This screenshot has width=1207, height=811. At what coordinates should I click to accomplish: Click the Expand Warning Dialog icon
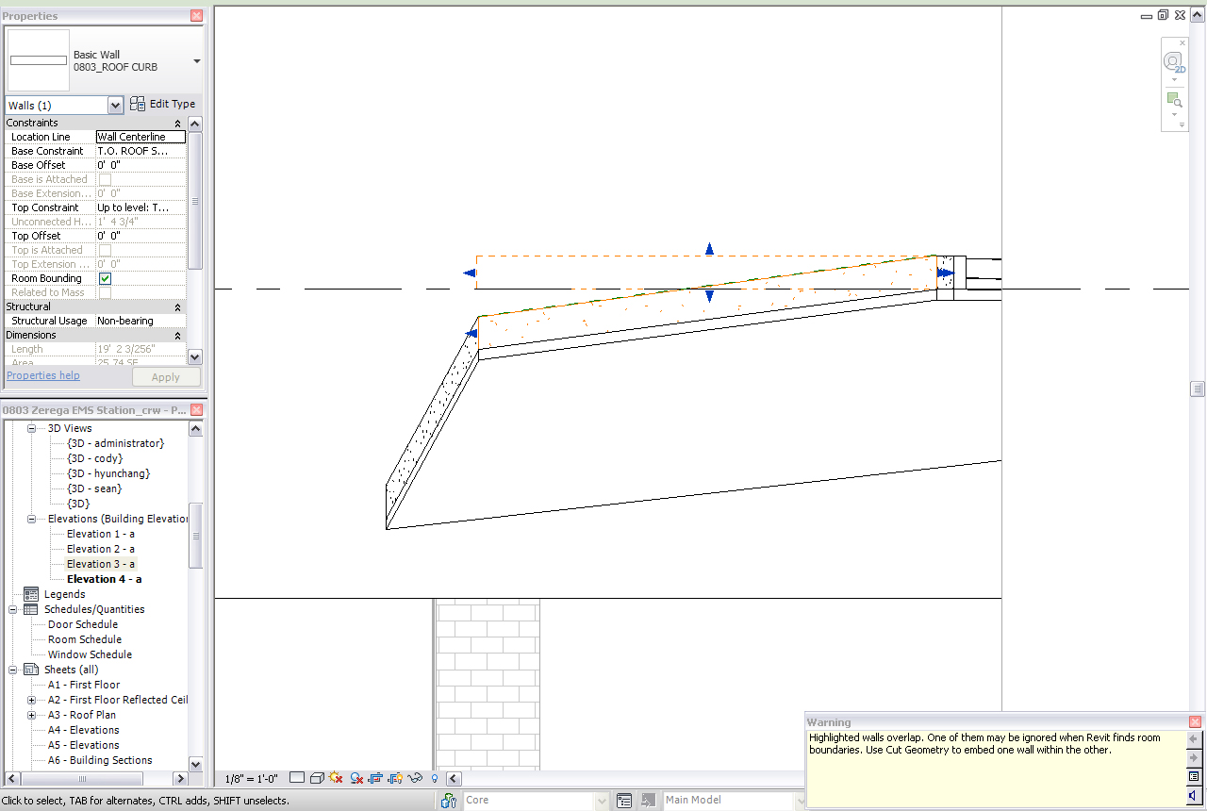point(1194,777)
